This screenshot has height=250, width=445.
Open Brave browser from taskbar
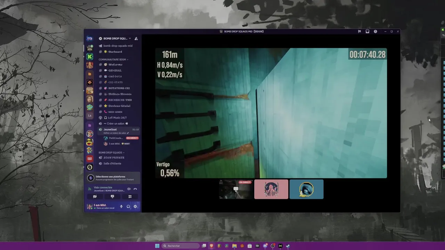(x=211, y=246)
